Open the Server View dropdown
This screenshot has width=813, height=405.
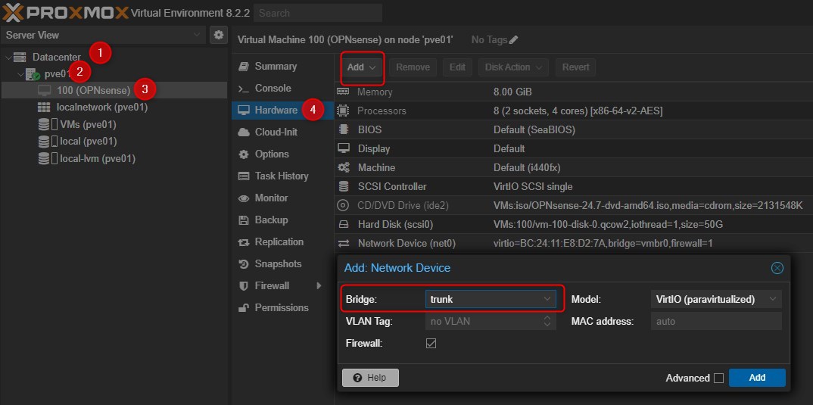[197, 35]
